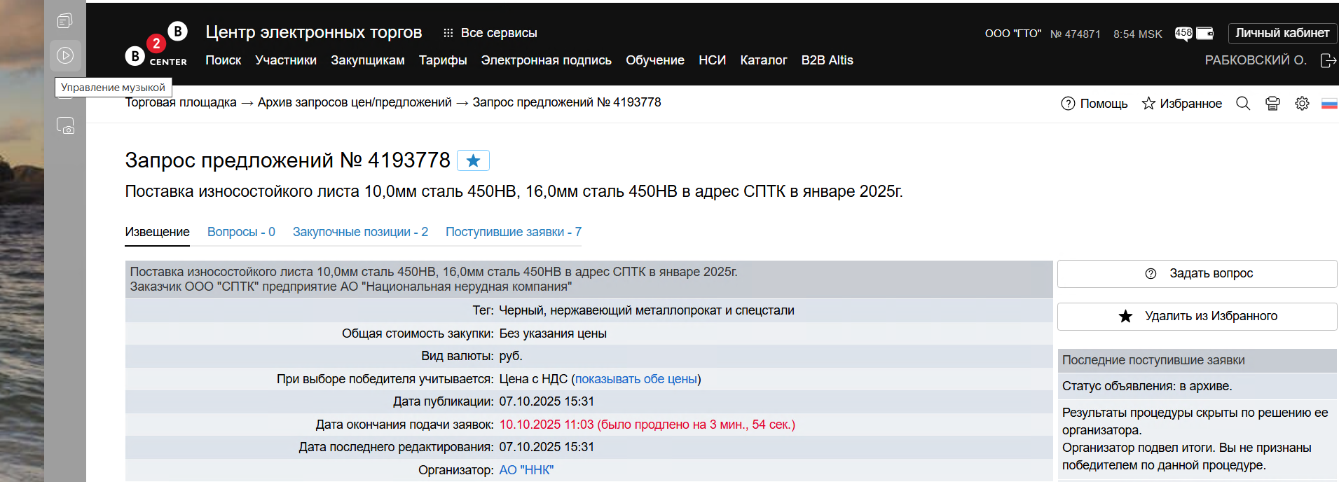Click the search magnifier icon
The height and width of the screenshot is (482, 1339).
[x=1243, y=104]
